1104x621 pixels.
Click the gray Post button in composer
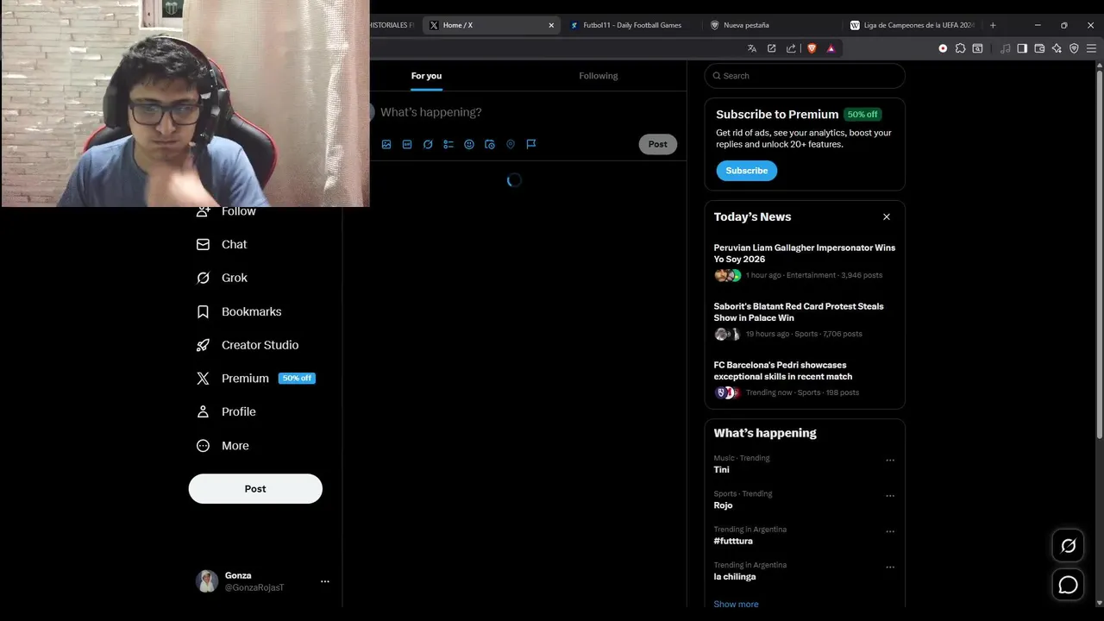point(658,144)
